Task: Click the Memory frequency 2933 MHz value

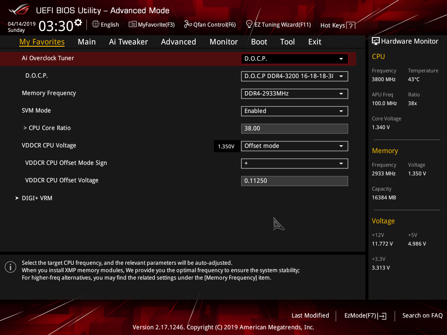Action: tap(384, 174)
